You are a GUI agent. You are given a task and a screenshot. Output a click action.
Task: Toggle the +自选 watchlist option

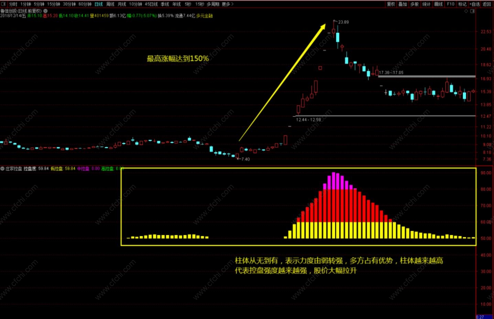475,4
